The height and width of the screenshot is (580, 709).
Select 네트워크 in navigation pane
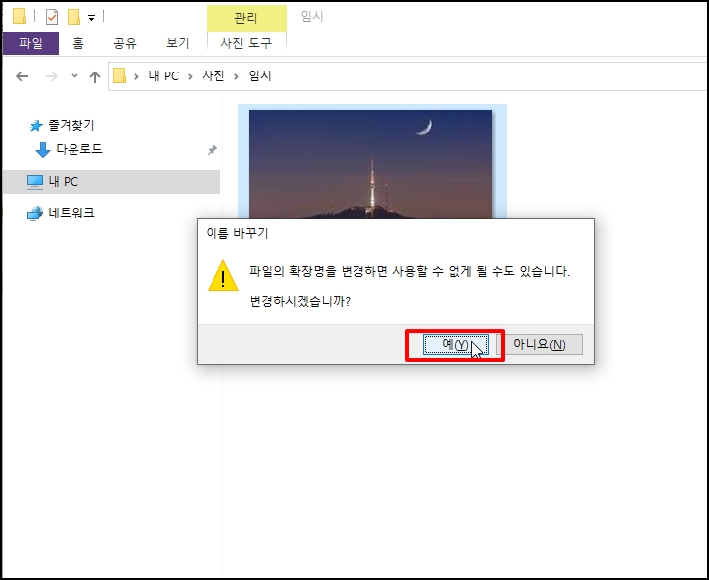point(71,213)
